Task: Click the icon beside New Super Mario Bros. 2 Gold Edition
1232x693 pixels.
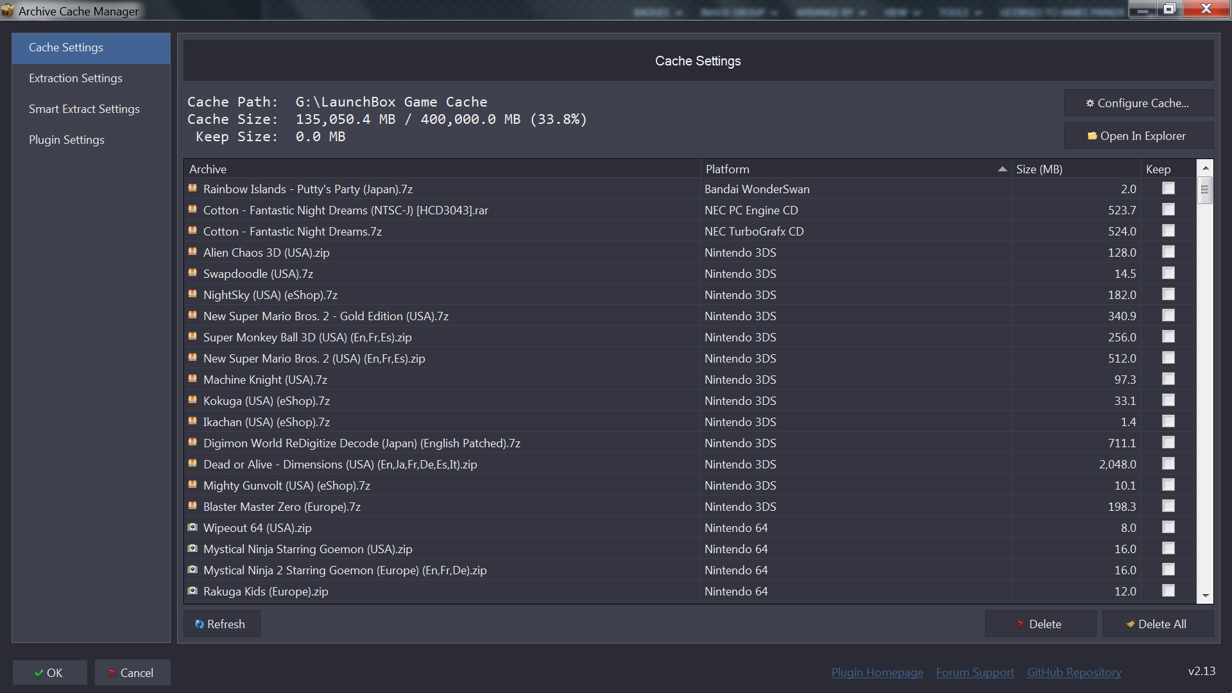Action: (193, 315)
